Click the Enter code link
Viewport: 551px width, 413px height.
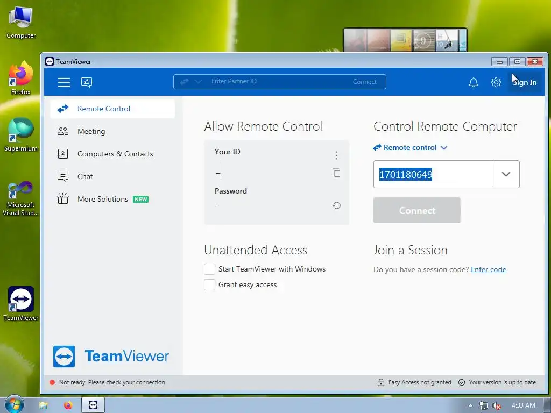[x=489, y=270]
